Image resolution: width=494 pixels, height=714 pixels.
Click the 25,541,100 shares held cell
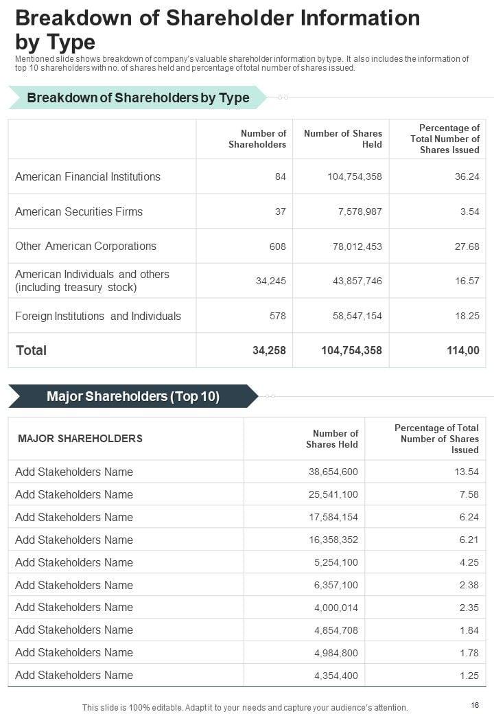pyautogui.click(x=333, y=494)
